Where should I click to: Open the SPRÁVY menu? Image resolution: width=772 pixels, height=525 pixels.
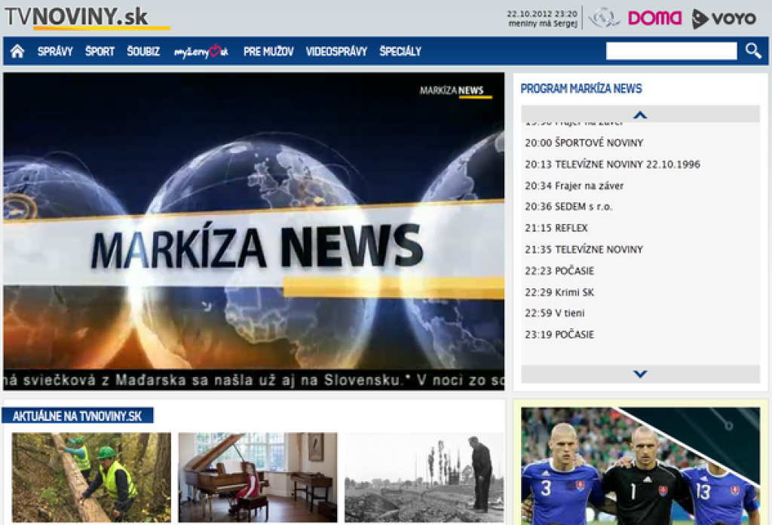(55, 51)
